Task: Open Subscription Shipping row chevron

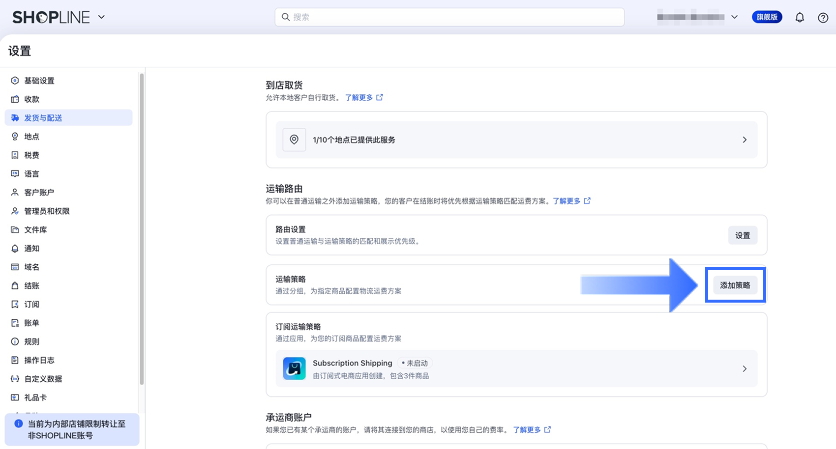Action: (745, 368)
